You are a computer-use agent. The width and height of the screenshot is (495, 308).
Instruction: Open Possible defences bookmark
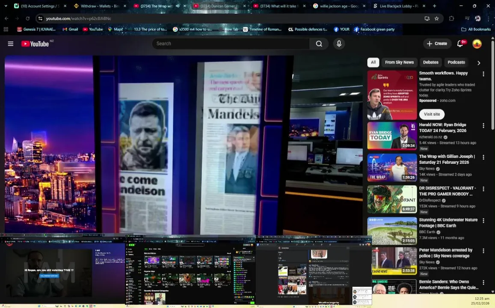pyautogui.click(x=308, y=30)
